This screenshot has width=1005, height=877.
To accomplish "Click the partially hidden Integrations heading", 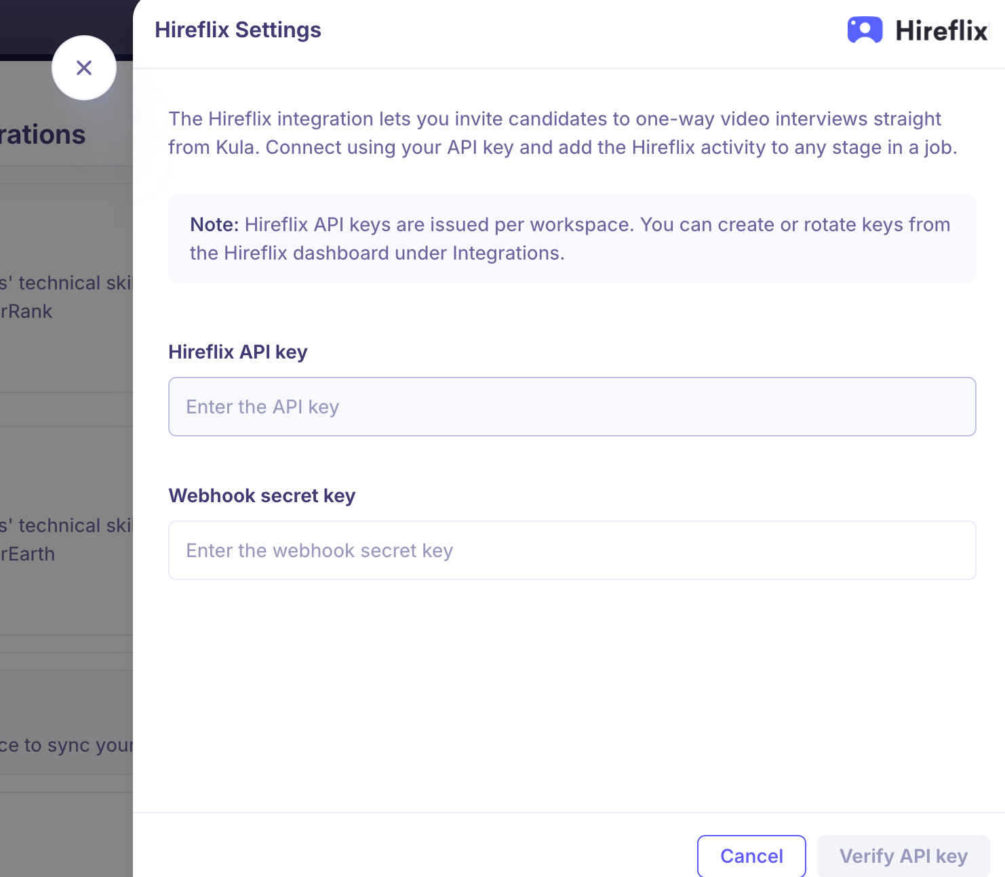I will pos(43,134).
